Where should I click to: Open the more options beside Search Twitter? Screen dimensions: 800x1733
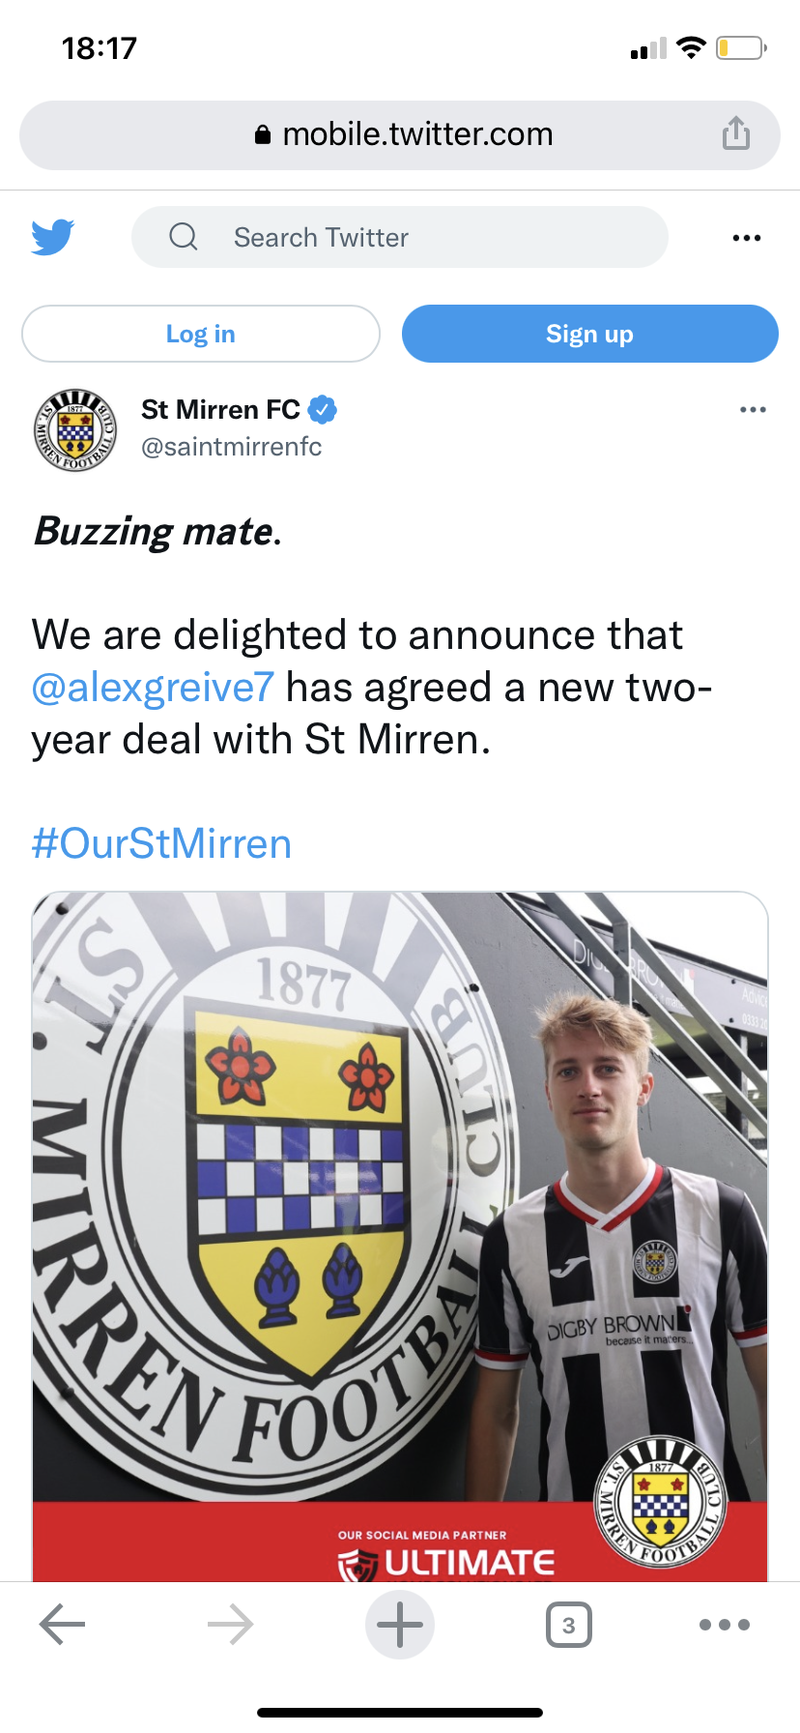coord(746,238)
